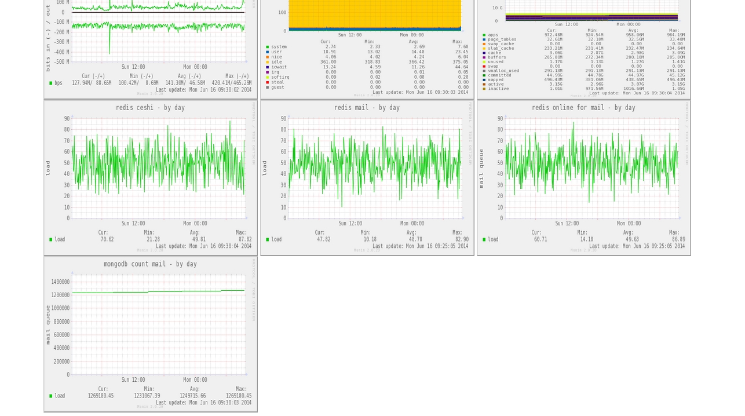Click the load legend under redis ceshi graph
This screenshot has height=416, width=745.
(59, 239)
